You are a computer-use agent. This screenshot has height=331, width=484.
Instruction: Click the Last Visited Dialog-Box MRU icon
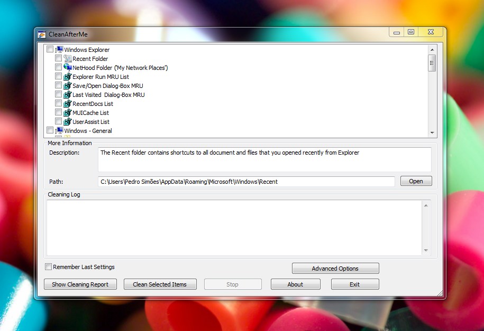67,94
